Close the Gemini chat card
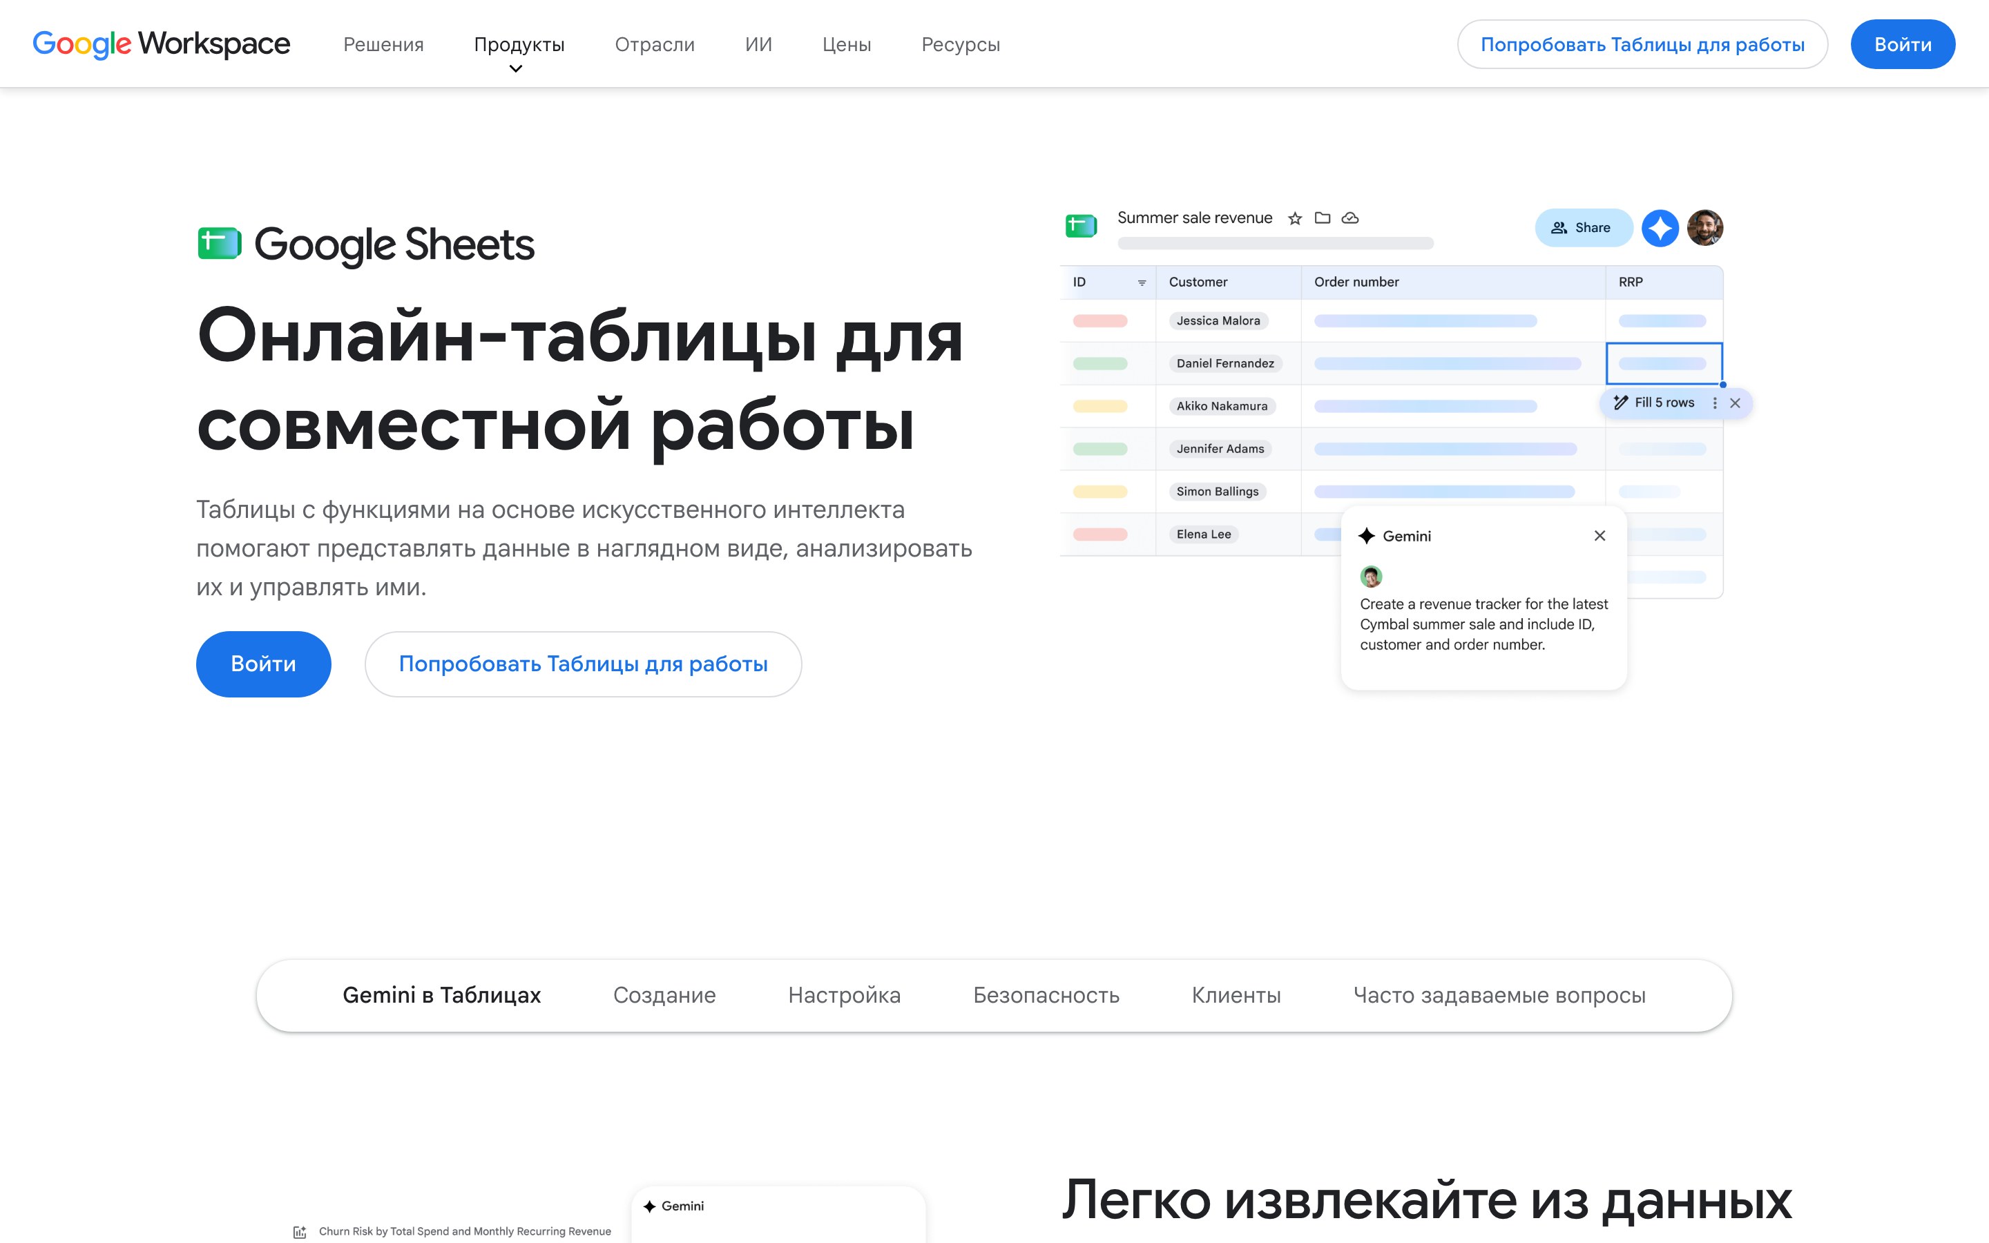The image size is (1989, 1243). click(x=1599, y=536)
